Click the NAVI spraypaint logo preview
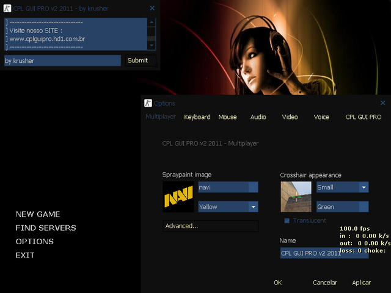 (x=178, y=197)
